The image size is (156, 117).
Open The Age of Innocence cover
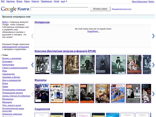click(134, 65)
